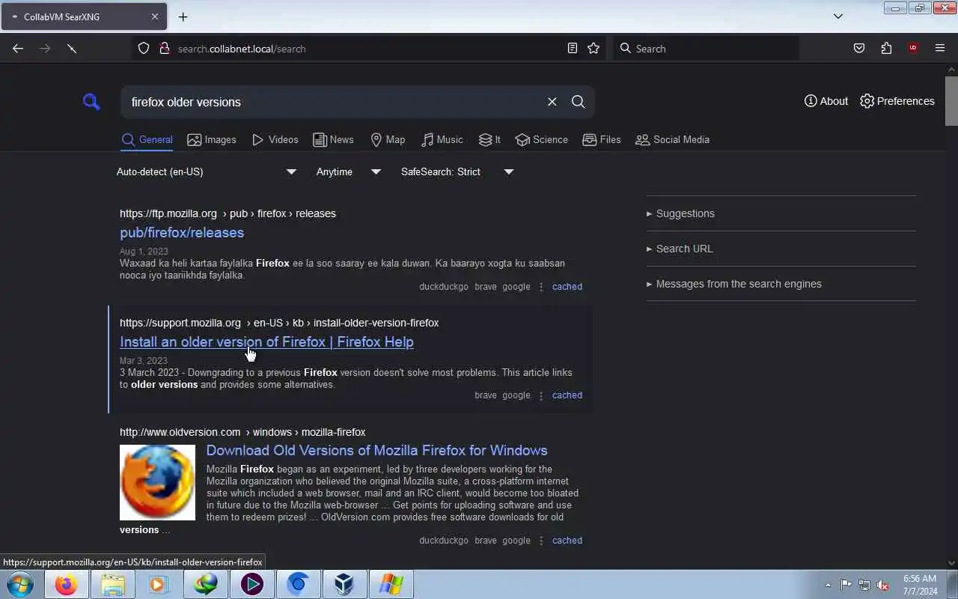Image resolution: width=958 pixels, height=599 pixels.
Task: Open more options for pub/firefox/releases result
Action: (541, 287)
